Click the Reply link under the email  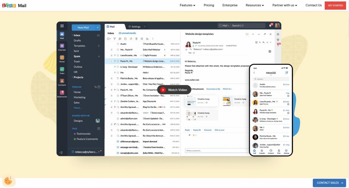pyautogui.click(x=187, y=130)
